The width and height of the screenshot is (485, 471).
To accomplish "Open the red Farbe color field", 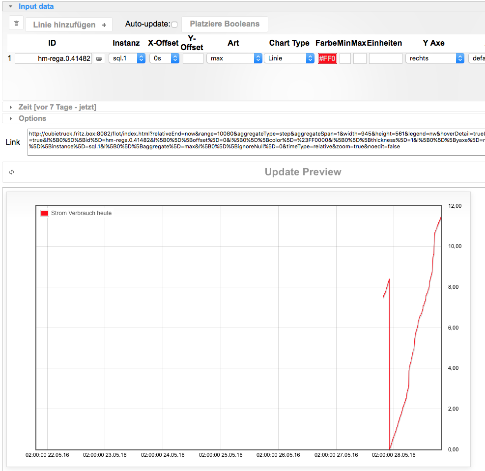I will click(327, 58).
